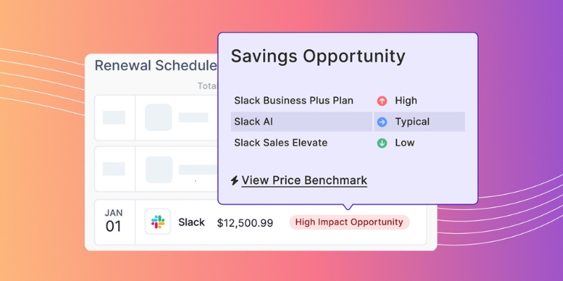Click the Low rating label
The width and height of the screenshot is (563, 281).
405,143
